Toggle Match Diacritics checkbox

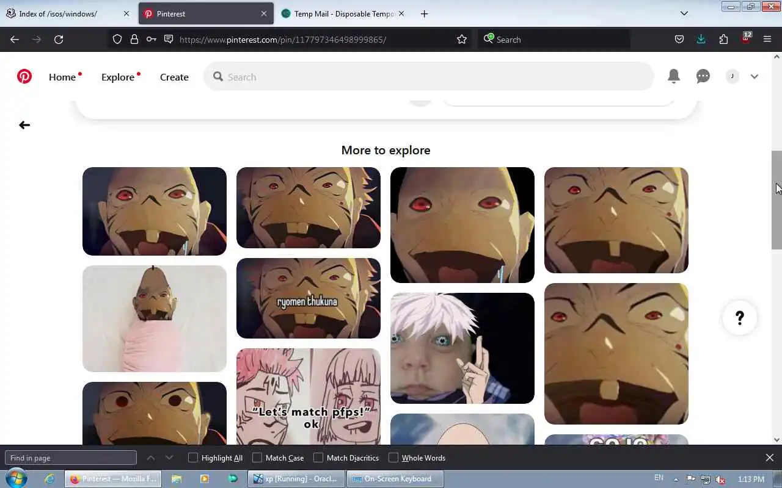(318, 457)
